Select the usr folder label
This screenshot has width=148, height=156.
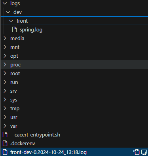(x=14, y=117)
